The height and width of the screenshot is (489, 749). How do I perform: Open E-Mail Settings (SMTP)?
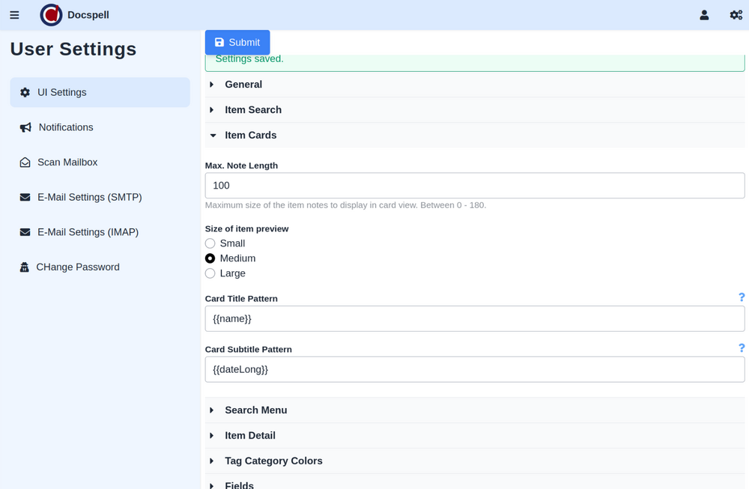(89, 197)
